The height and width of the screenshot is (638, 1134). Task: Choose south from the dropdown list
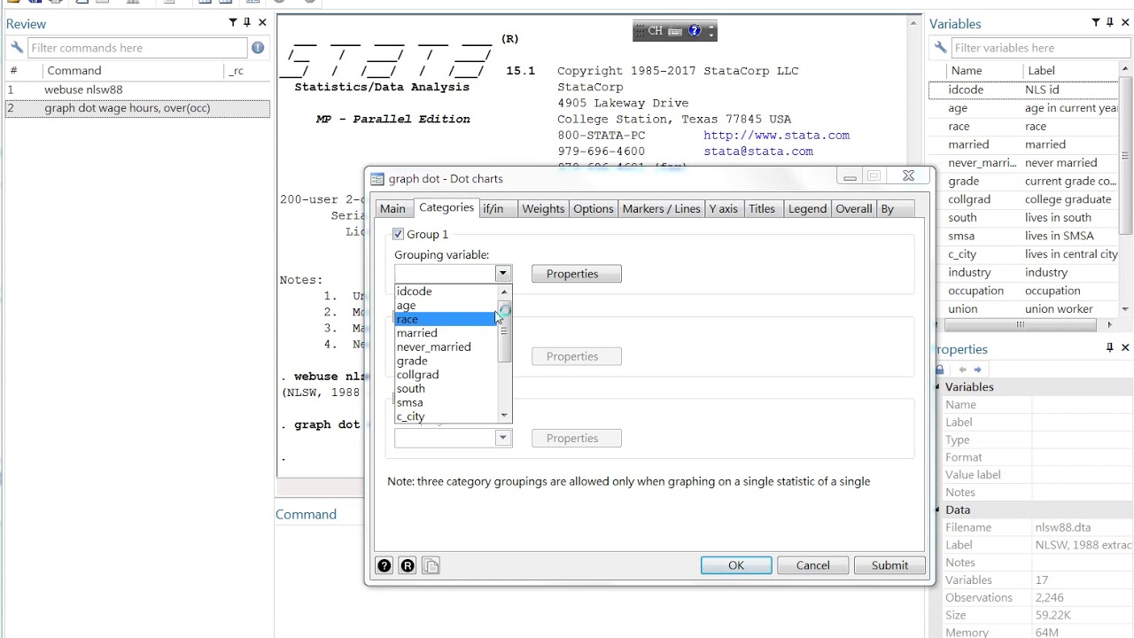447,388
